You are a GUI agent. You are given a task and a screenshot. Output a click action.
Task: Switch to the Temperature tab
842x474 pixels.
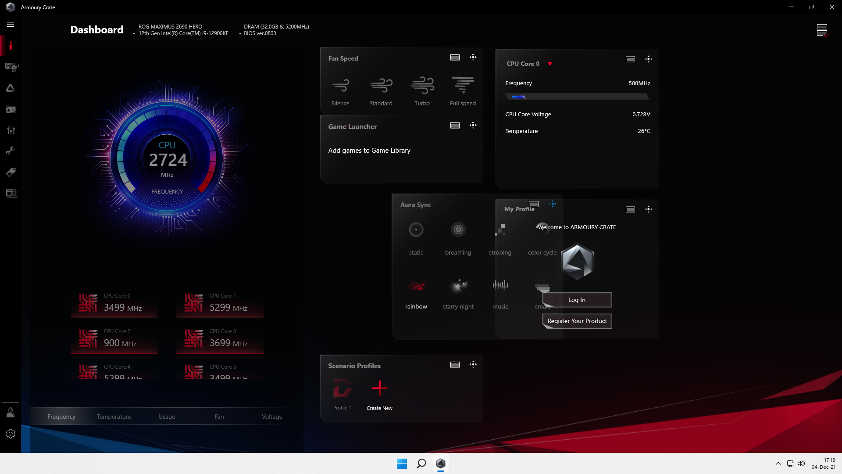114,417
